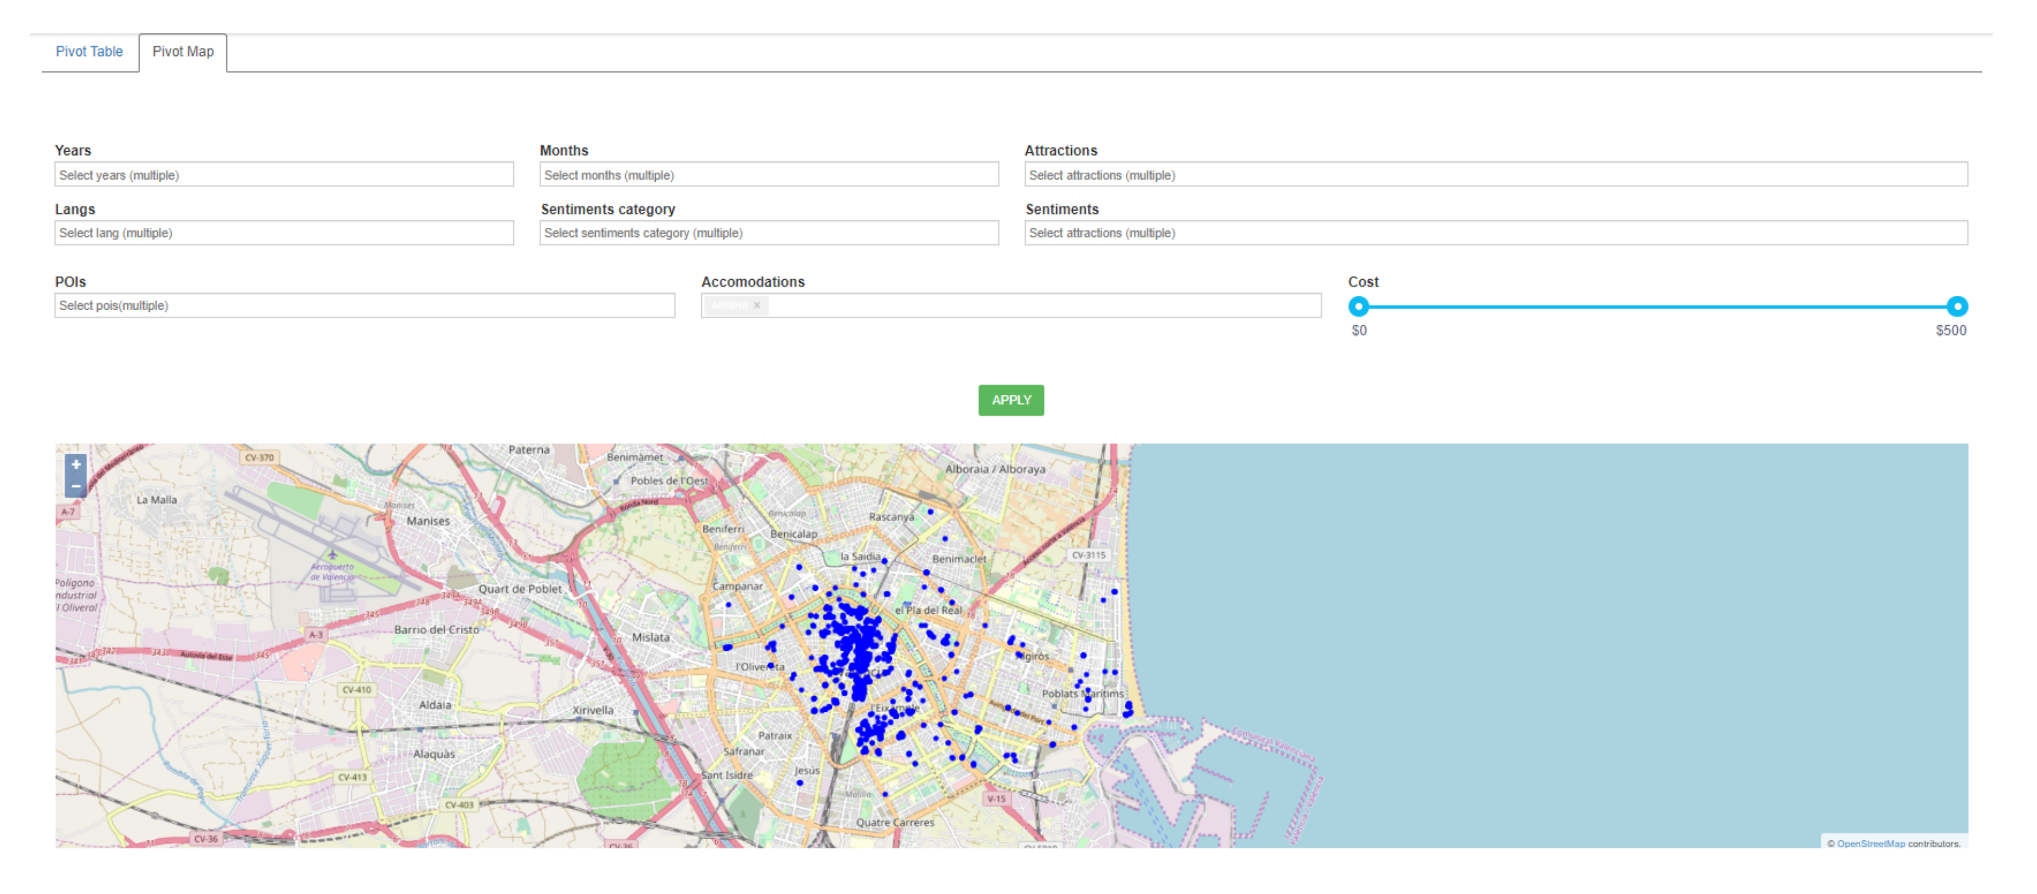Viewport: 2037px width, 894px height.
Task: Click the map zoom out minus button
Action: click(x=76, y=486)
